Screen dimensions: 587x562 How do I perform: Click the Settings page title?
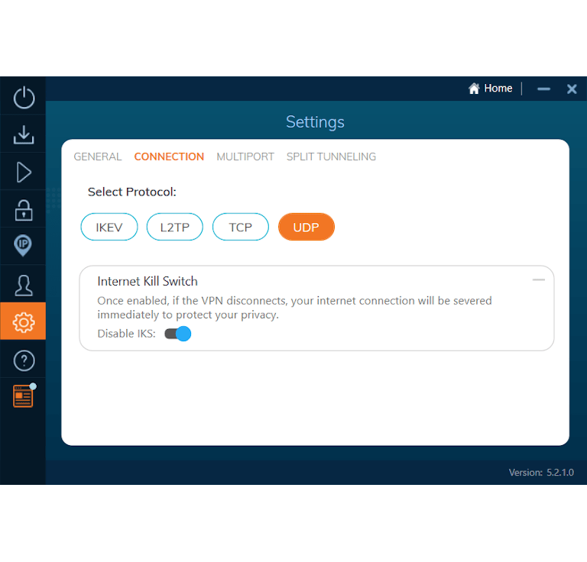click(315, 122)
